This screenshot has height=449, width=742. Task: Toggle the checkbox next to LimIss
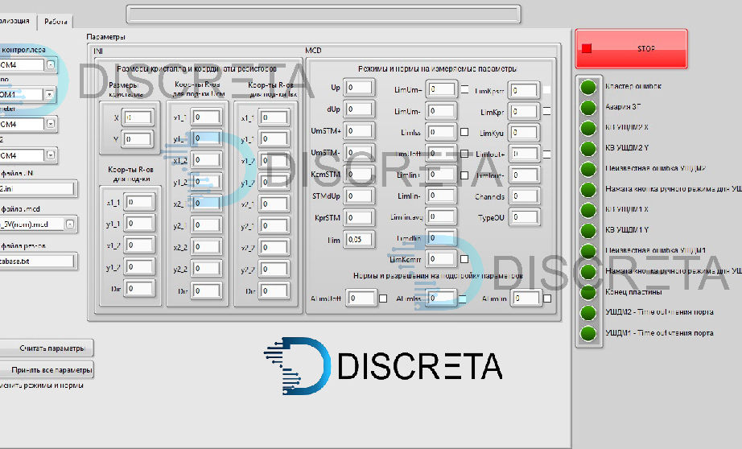point(464,132)
